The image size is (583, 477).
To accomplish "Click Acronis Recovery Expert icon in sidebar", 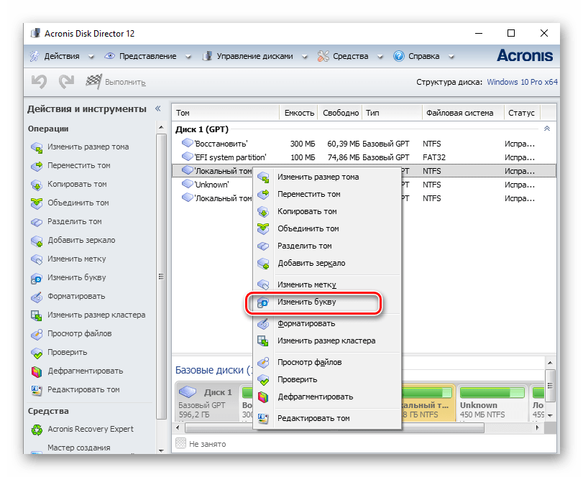I will 37,430.
